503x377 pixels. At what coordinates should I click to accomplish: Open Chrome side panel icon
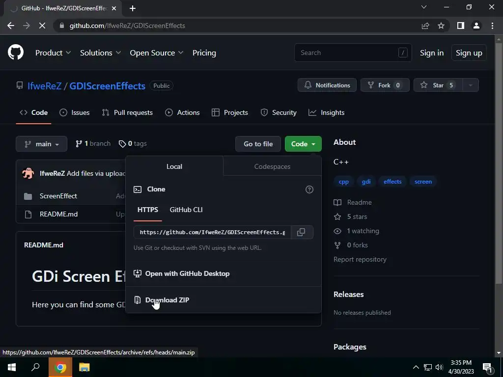coord(461,26)
